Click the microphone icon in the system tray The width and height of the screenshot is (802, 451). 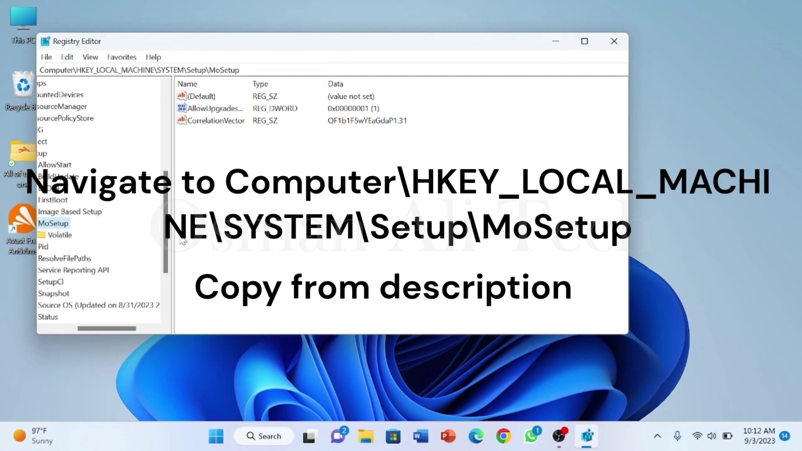click(x=677, y=436)
